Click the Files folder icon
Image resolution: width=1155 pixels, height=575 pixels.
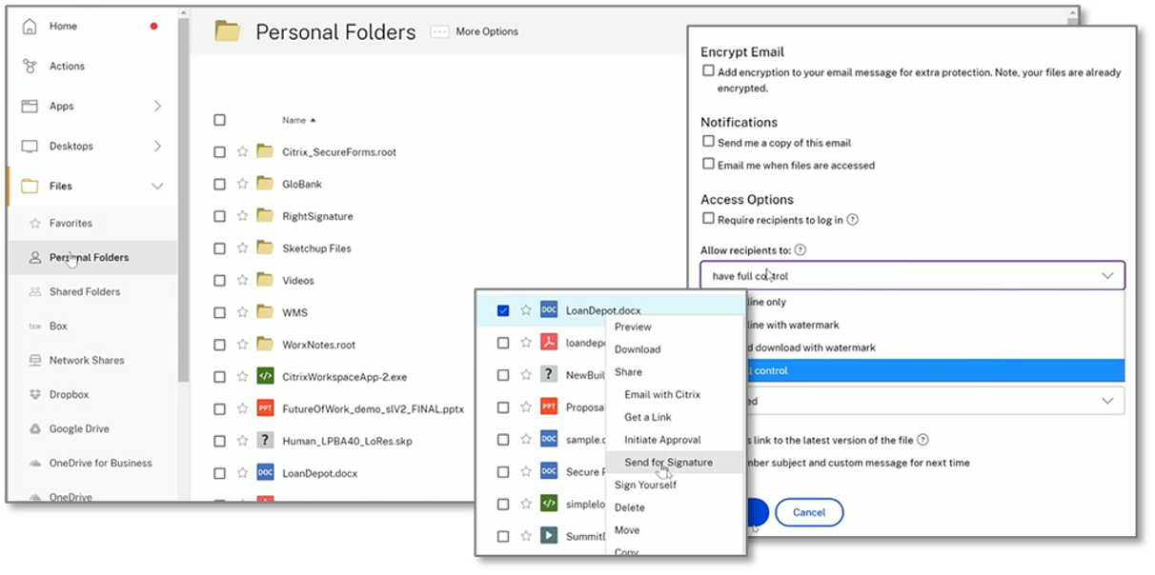(x=30, y=186)
